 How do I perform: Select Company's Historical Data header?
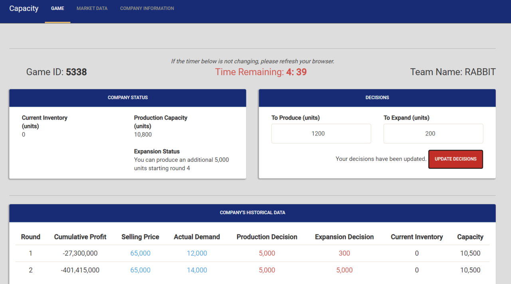click(x=252, y=213)
